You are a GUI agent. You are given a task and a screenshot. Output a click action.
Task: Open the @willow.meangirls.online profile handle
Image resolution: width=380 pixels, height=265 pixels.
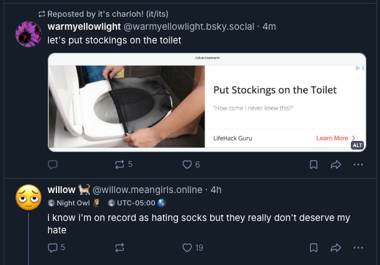point(148,189)
